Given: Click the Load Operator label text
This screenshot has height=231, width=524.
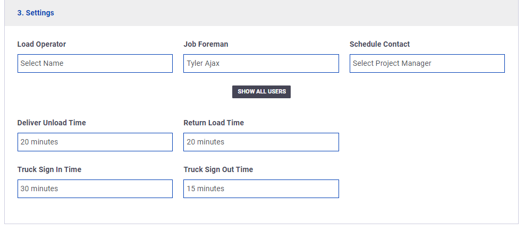Looking at the screenshot, I should click(42, 44).
